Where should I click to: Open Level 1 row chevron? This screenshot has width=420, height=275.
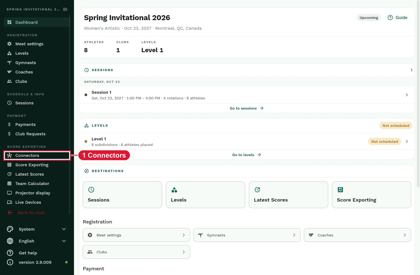coord(407,141)
